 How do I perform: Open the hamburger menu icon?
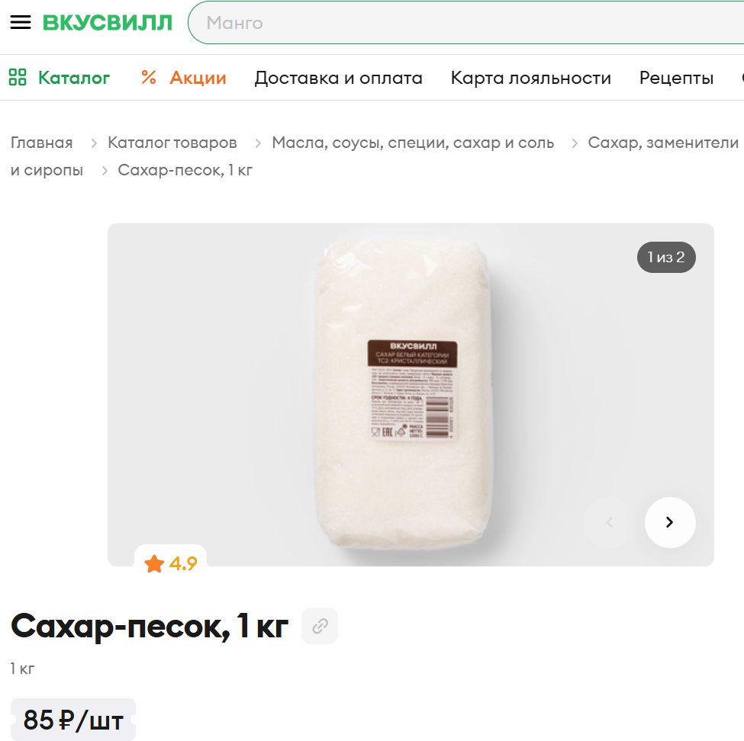(21, 22)
